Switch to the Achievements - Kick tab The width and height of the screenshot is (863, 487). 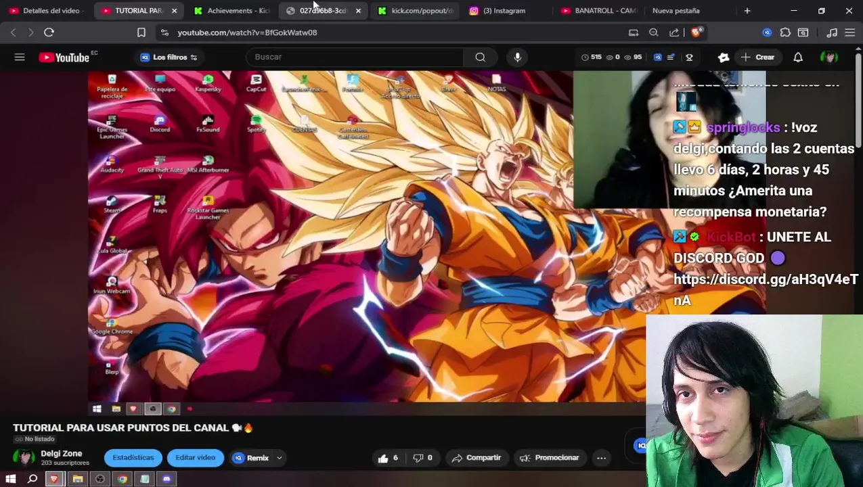point(231,11)
